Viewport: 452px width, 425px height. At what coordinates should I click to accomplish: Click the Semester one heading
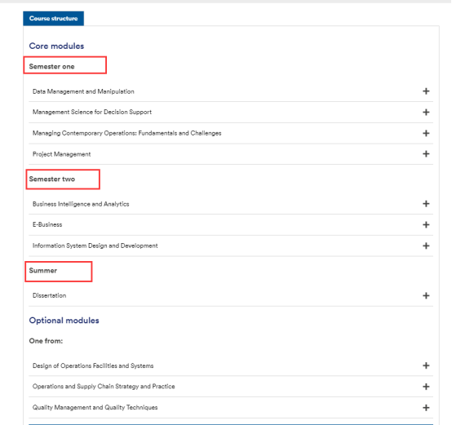pos(52,67)
